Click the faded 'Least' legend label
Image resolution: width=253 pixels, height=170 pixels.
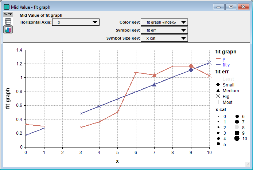(x=228, y=79)
